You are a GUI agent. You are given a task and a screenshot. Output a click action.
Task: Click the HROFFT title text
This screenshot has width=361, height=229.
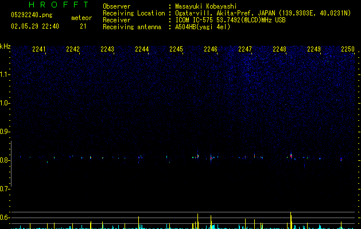[x=59, y=5]
